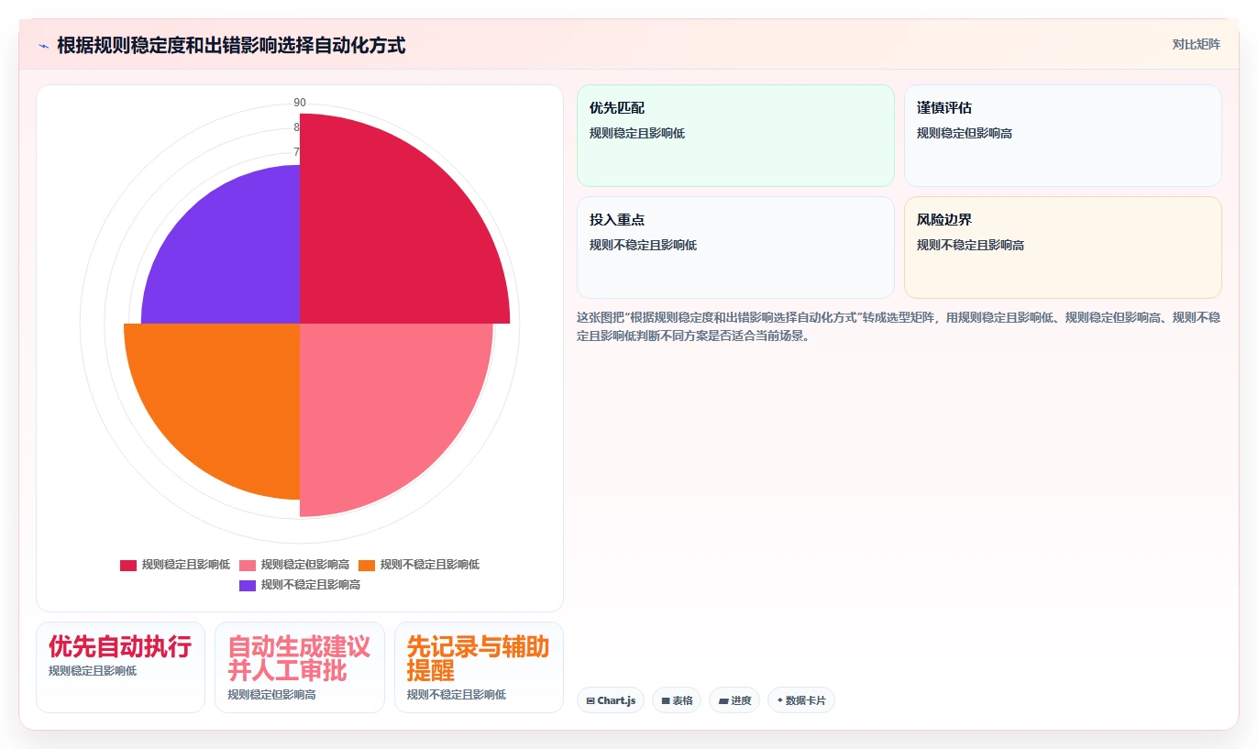The image size is (1258, 749).
Task: Select the 投入重点 card
Action: [735, 248]
